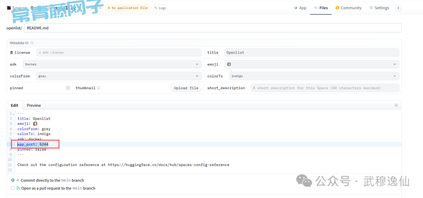Click the Upload file button
Screen dimensions: 423x198
tap(186, 88)
